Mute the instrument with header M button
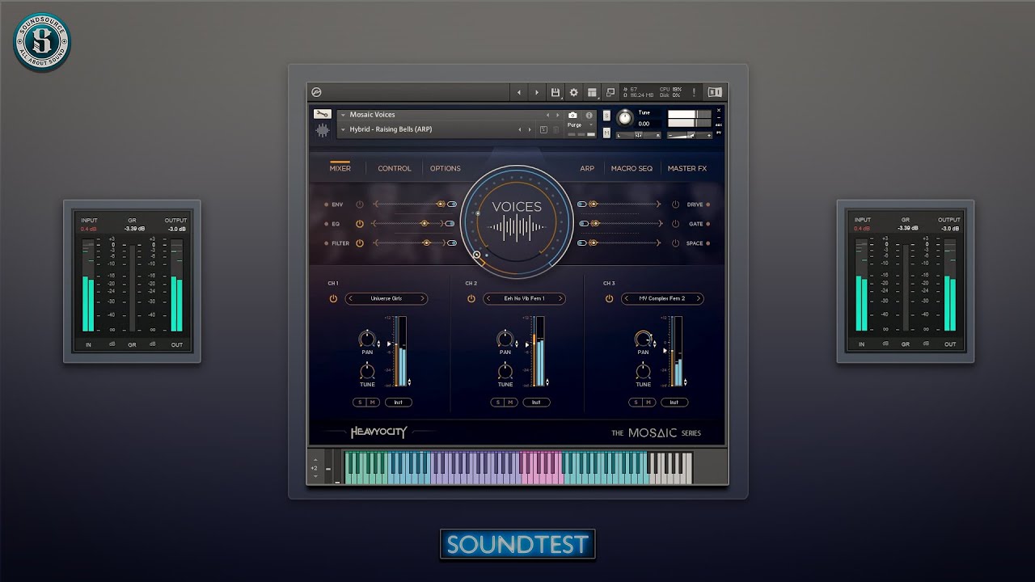The width and height of the screenshot is (1035, 582). tap(607, 131)
